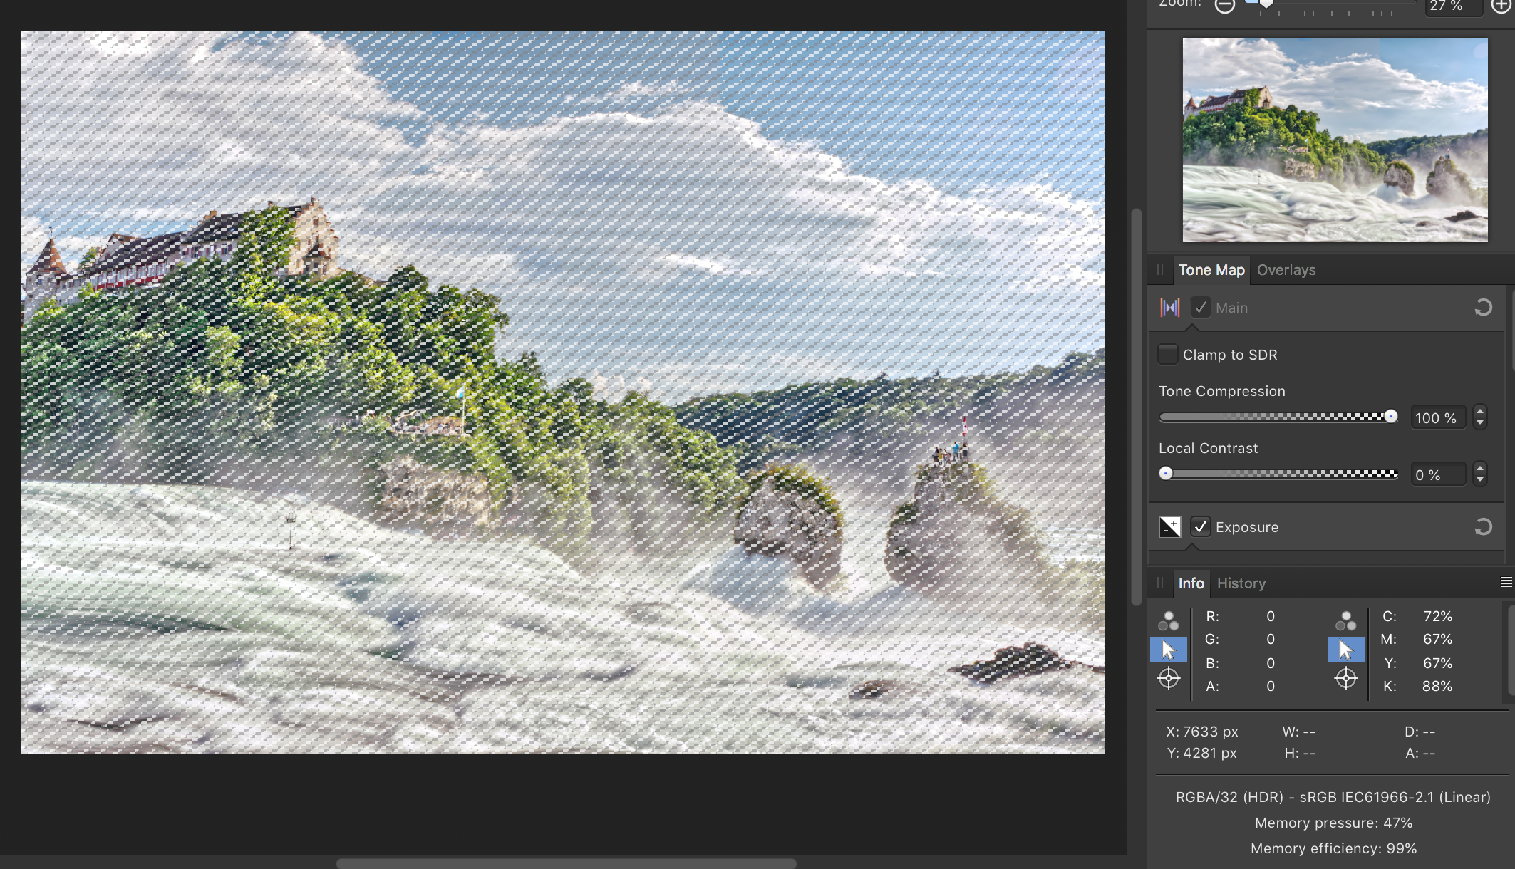The height and width of the screenshot is (869, 1515).
Task: Click the 'K: 88%' value
Action: pyautogui.click(x=1417, y=686)
